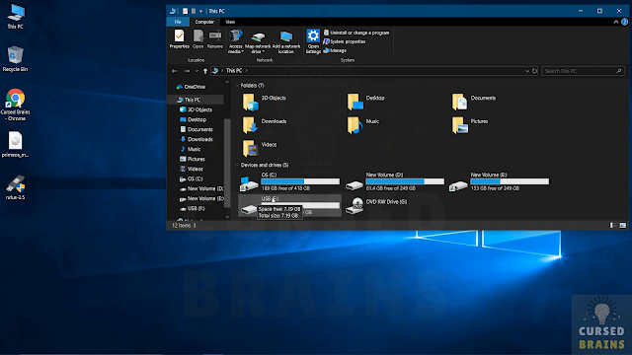The height and width of the screenshot is (355, 632).
Task: Select the Downloads folder icon
Action: tap(250, 125)
